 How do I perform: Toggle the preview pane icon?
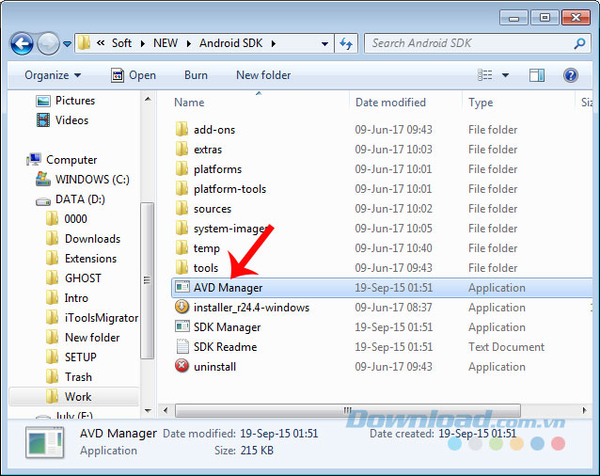tap(536, 75)
